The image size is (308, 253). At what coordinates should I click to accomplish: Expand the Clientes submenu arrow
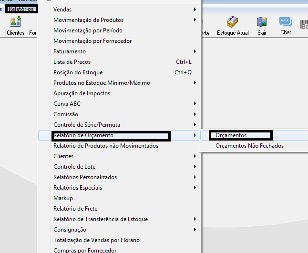(x=195, y=156)
